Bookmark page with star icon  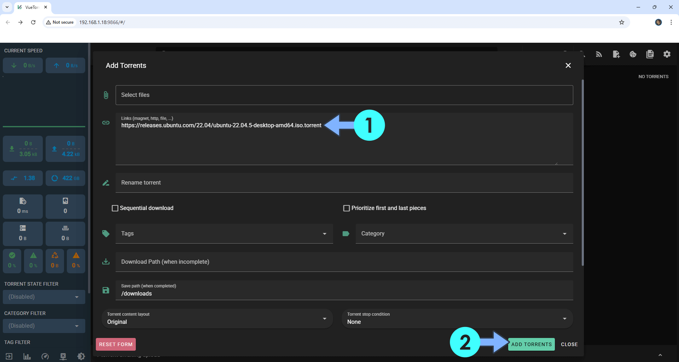pos(622,22)
